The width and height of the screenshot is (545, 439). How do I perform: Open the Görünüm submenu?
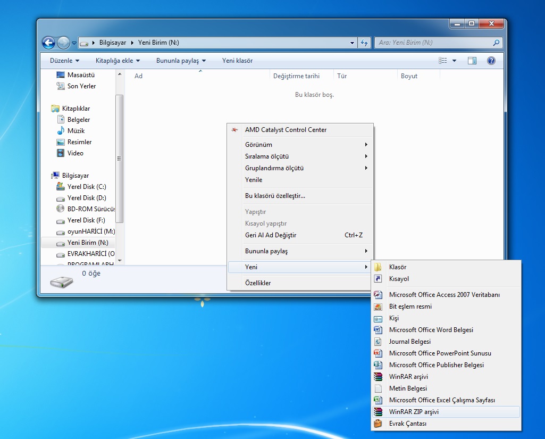point(300,144)
